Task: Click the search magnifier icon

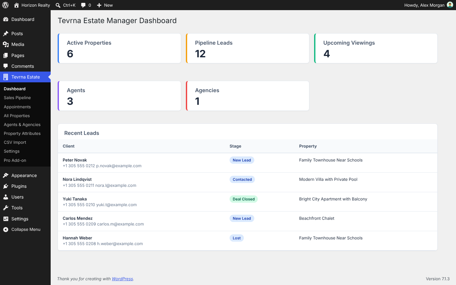Action: pos(58,5)
